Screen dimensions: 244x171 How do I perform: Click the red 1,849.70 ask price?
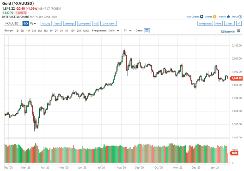[21, 13]
